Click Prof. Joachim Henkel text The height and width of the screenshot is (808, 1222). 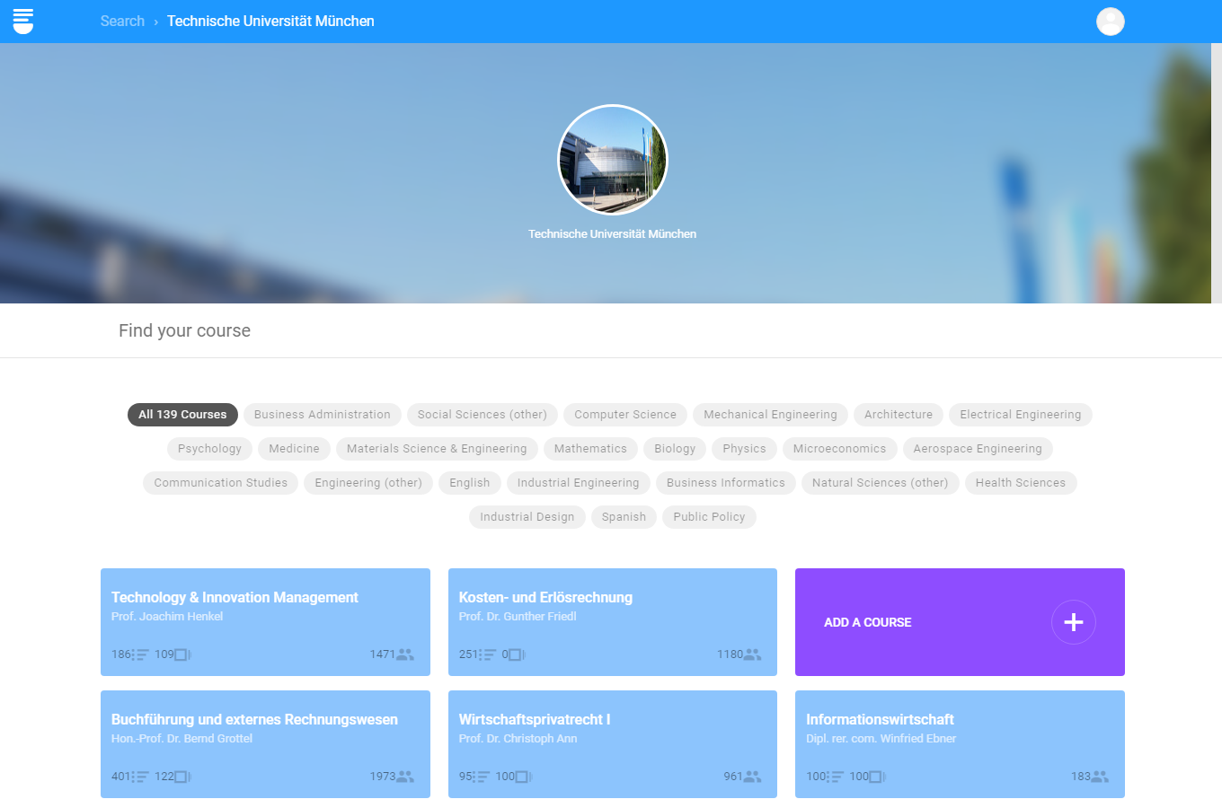[x=167, y=617]
